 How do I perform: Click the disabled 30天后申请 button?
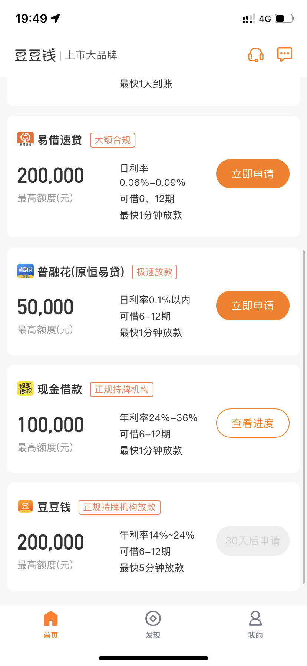253,541
